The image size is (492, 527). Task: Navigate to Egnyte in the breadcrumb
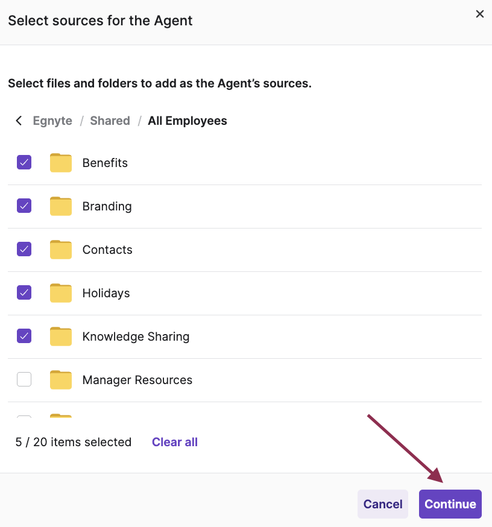click(x=52, y=121)
